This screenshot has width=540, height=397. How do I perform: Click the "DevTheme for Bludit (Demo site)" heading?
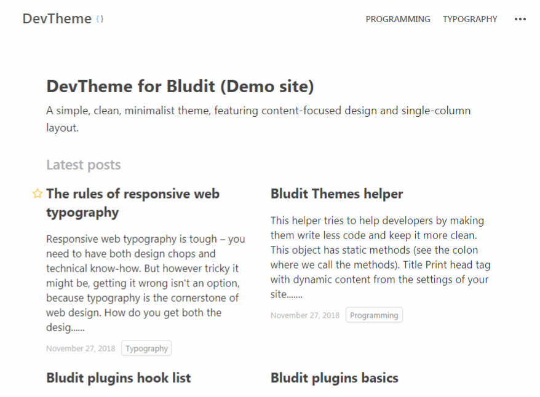point(180,87)
